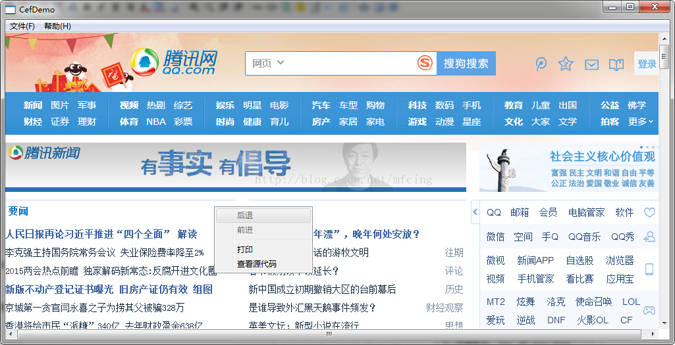The width and height of the screenshot is (675, 345).
Task: Click the gamepad icon beside LOL
Action: [x=649, y=310]
